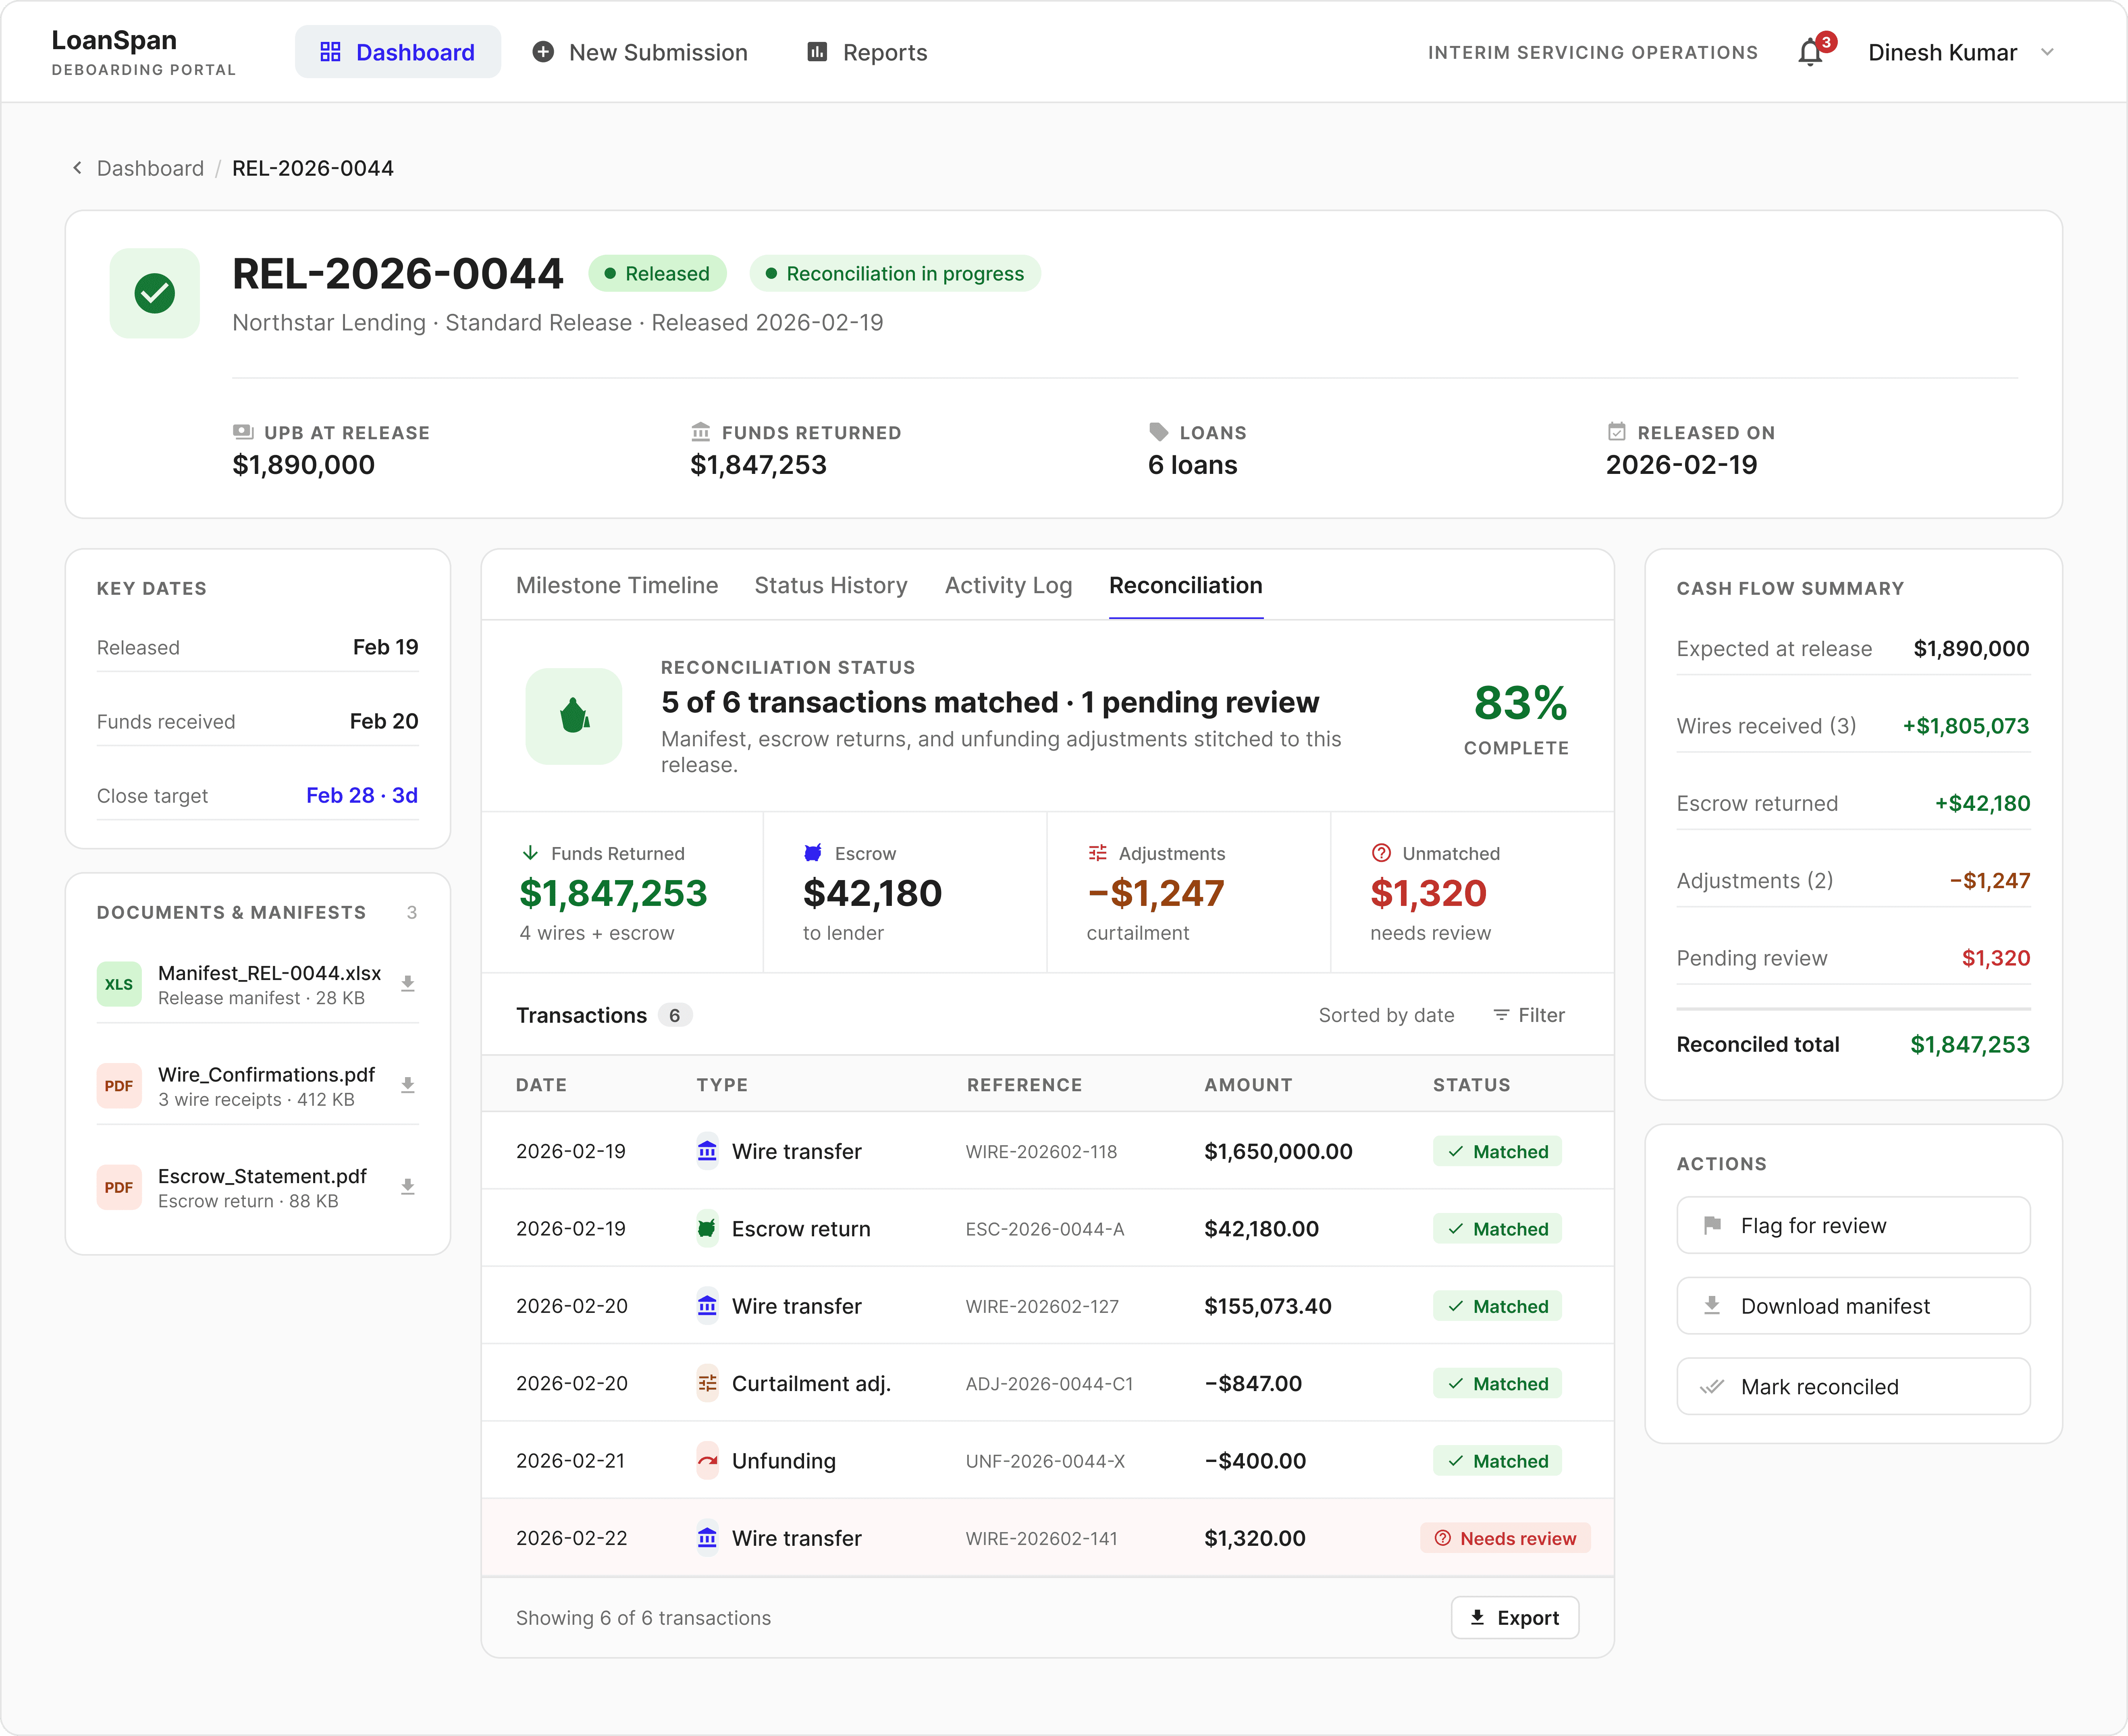Click the Flag for review button
The height and width of the screenshot is (1736, 2128).
(1853, 1225)
